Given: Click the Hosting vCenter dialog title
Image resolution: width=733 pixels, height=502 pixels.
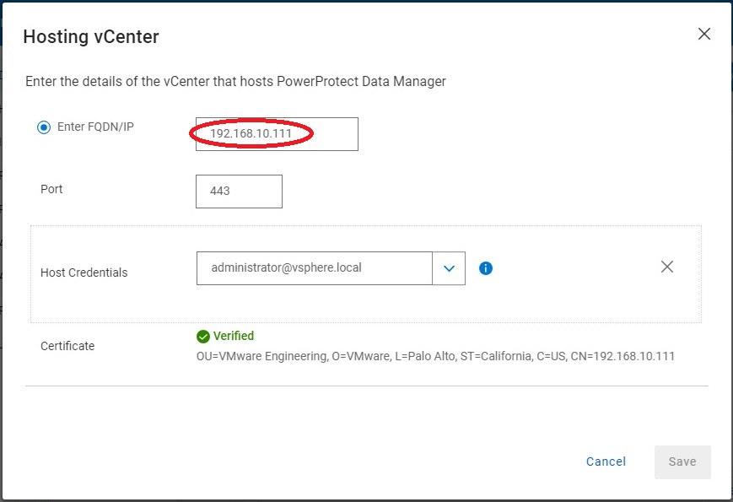Looking at the screenshot, I should click(x=91, y=36).
